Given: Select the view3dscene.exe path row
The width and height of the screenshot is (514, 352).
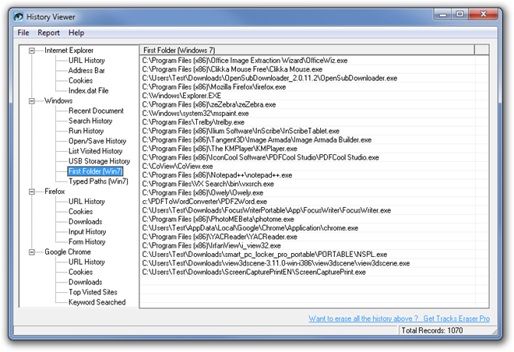Looking at the screenshot, I should [308, 263].
